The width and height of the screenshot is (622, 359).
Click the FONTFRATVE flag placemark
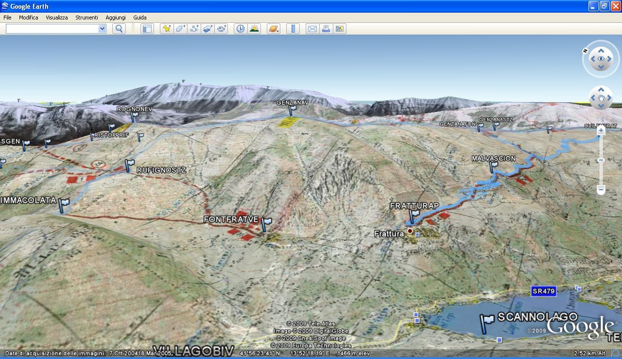pyautogui.click(x=266, y=224)
